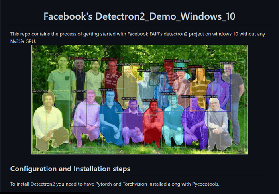This screenshot has height=194, width=279.
Task: Click the status bar URL preview bottom-left
Action: pos(45,193)
